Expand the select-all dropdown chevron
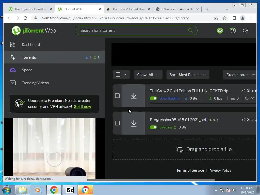The width and height of the screenshot is (260, 195). pos(125,75)
